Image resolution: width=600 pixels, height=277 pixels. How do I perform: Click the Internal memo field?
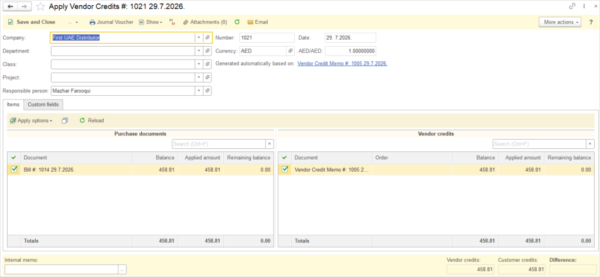[61, 269]
